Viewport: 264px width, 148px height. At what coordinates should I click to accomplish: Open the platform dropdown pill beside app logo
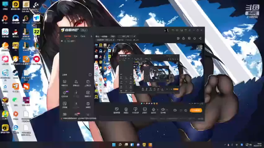pos(84,30)
